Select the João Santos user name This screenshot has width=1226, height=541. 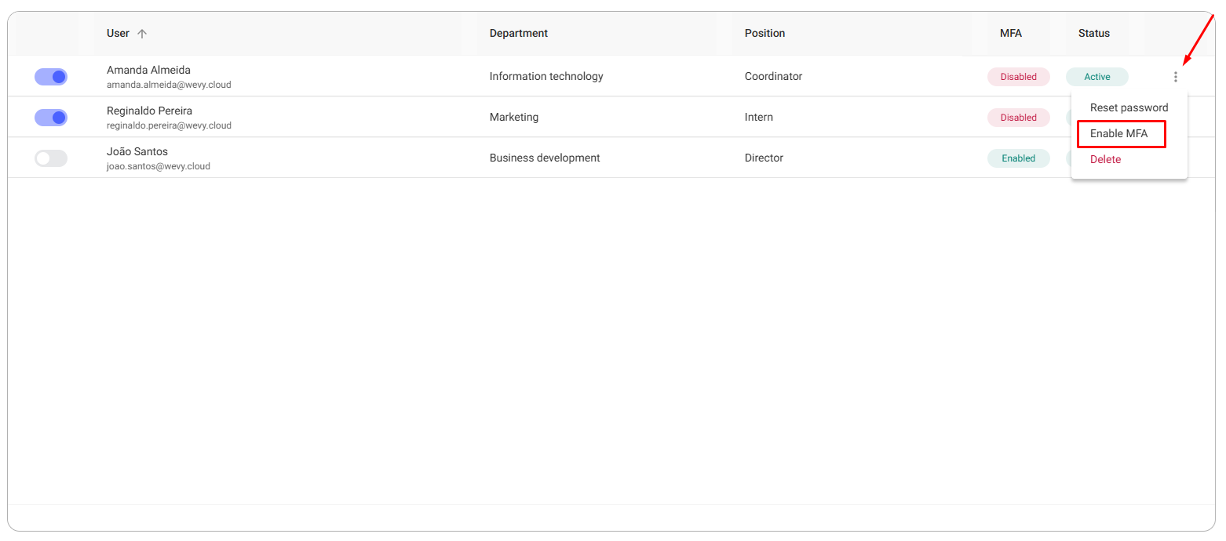tap(137, 151)
